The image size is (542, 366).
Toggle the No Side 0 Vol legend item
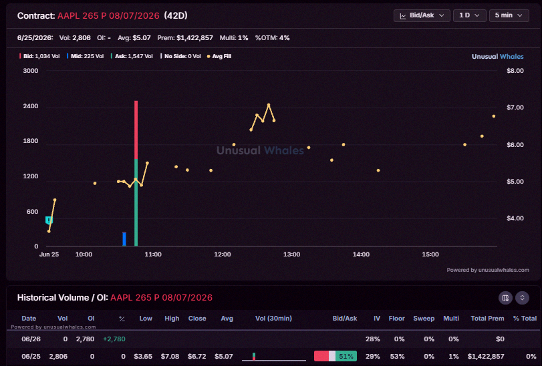pyautogui.click(x=180, y=56)
